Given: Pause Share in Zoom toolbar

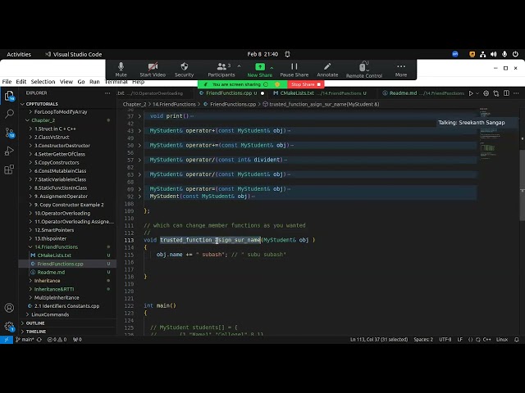Looking at the screenshot, I should [294, 70].
